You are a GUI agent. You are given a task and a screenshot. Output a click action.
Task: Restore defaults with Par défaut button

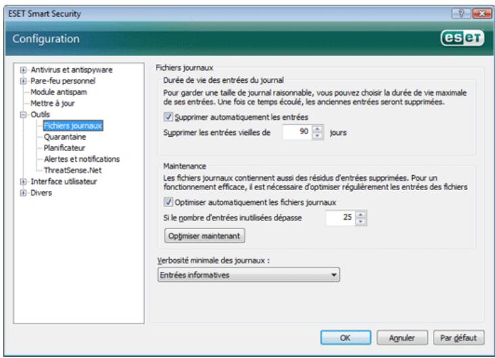459,338
